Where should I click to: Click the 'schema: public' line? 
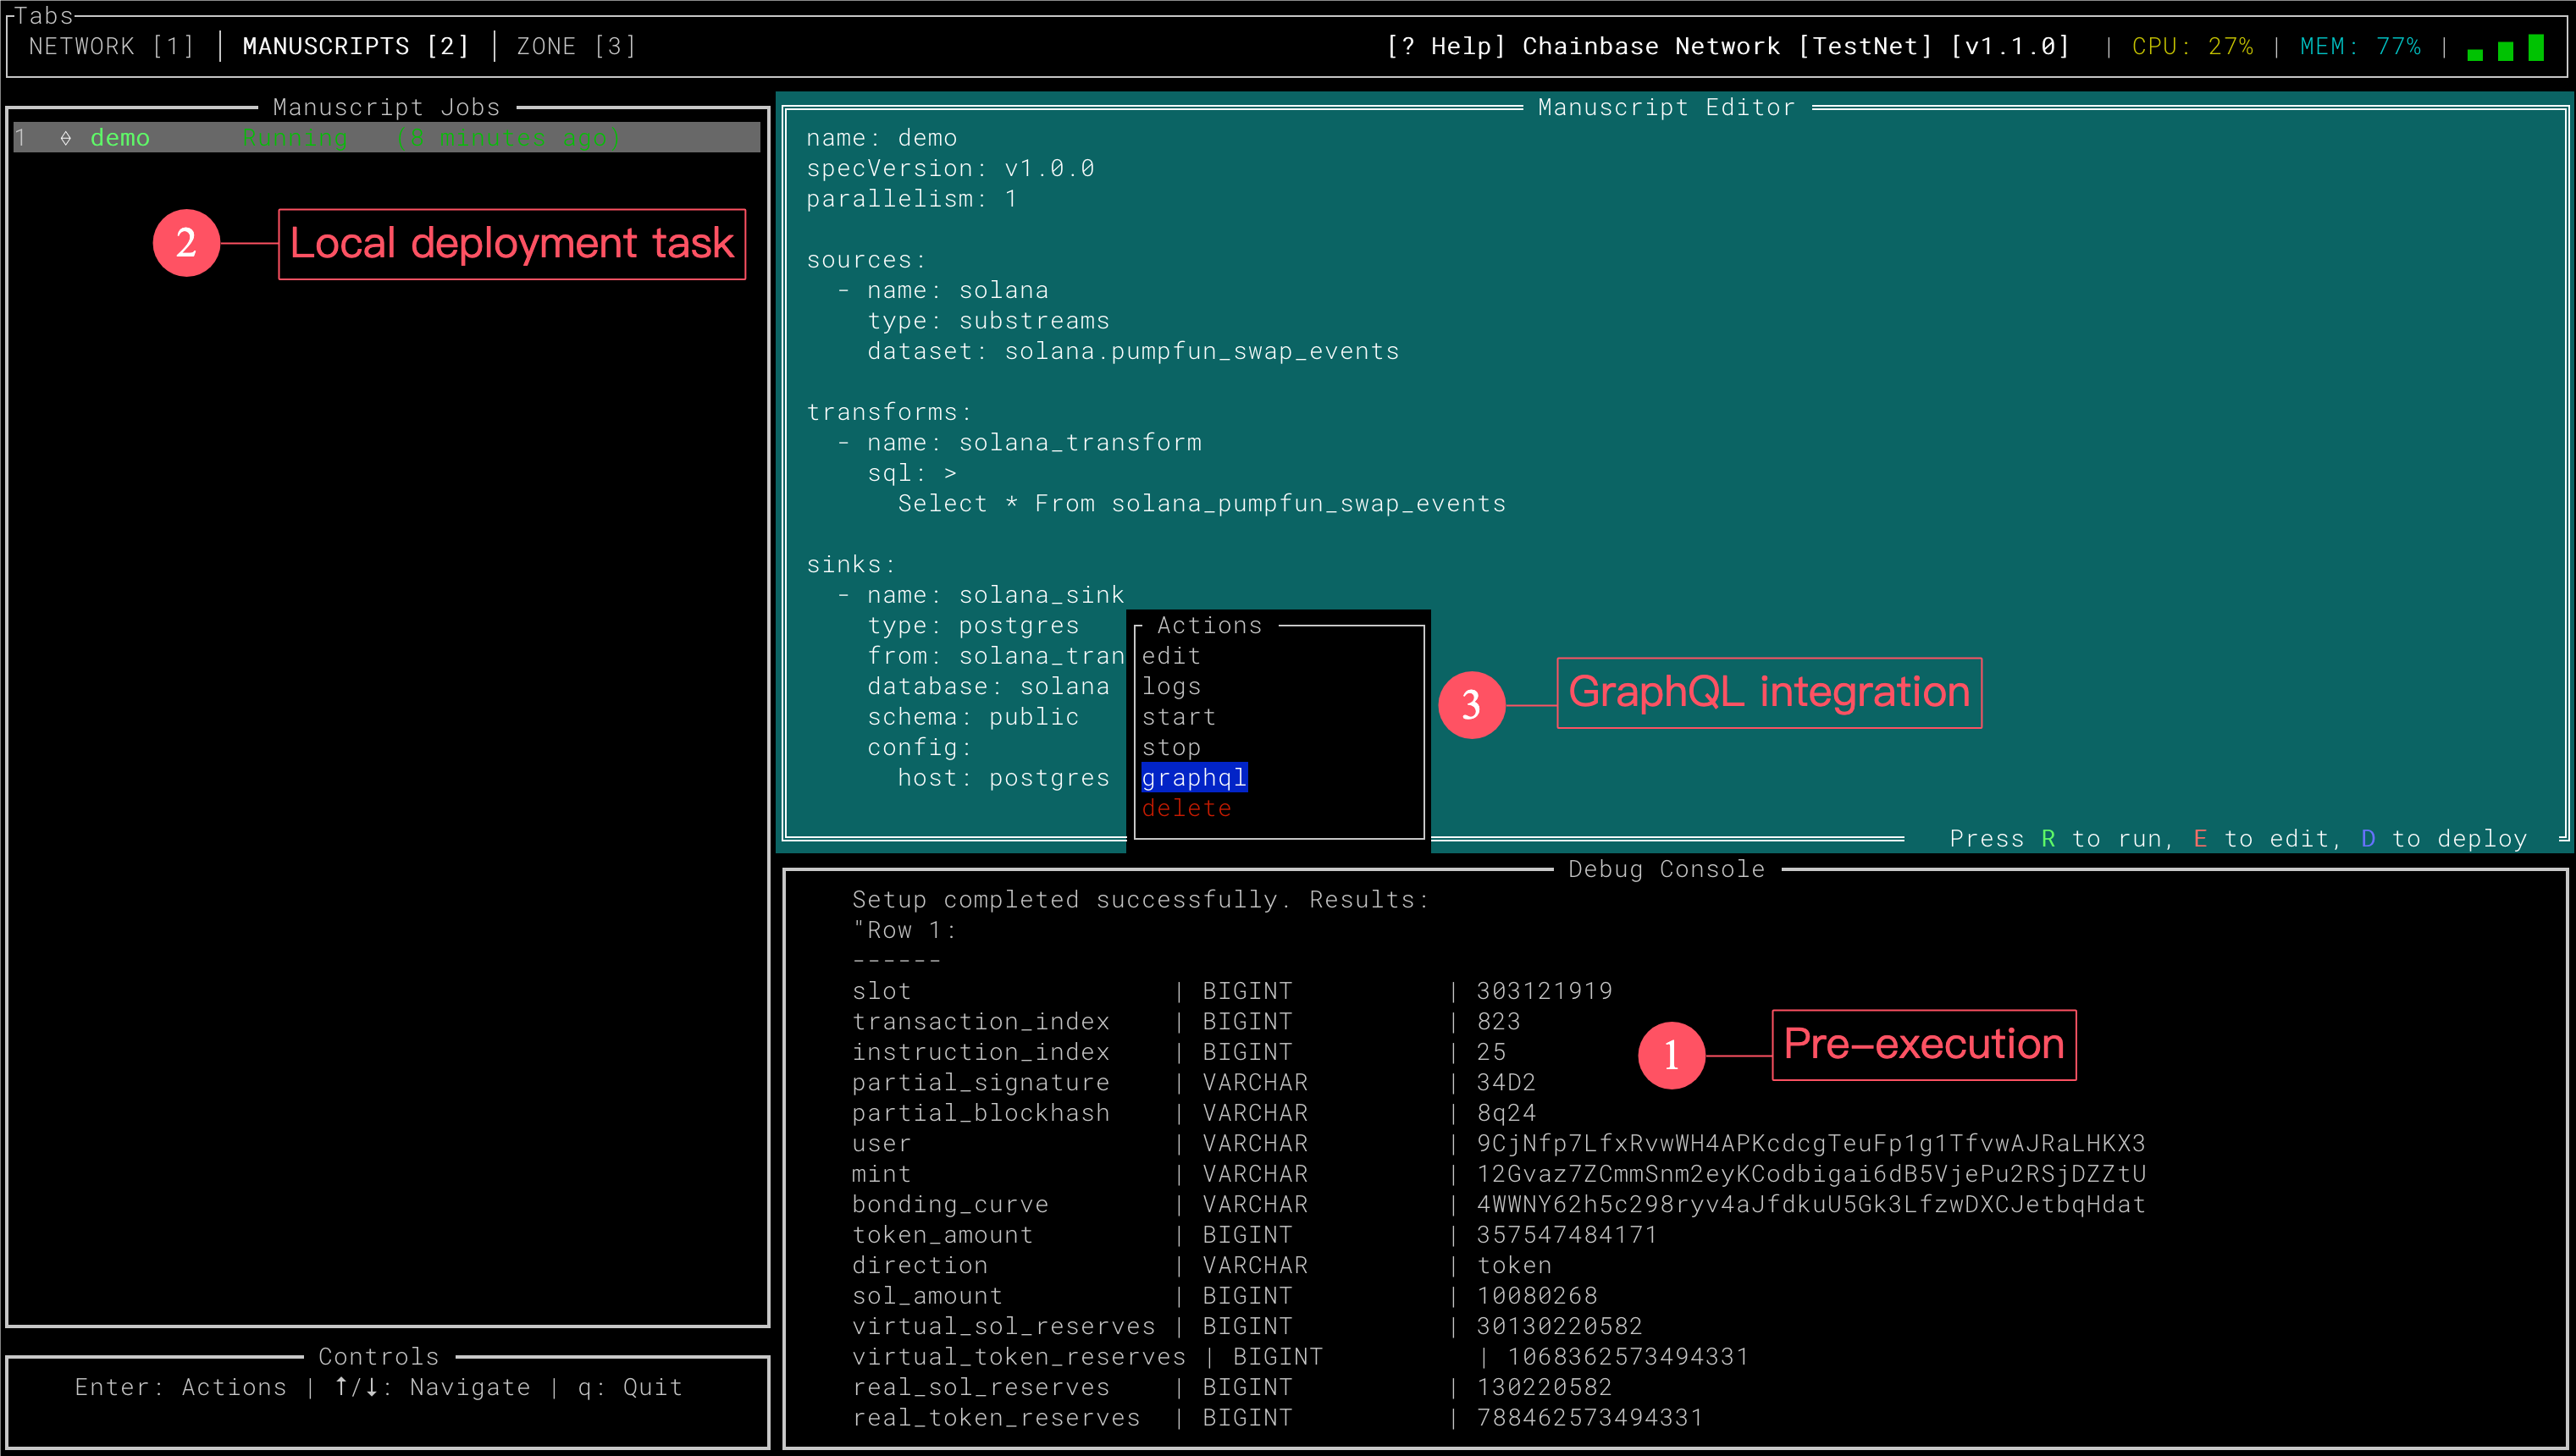click(973, 718)
